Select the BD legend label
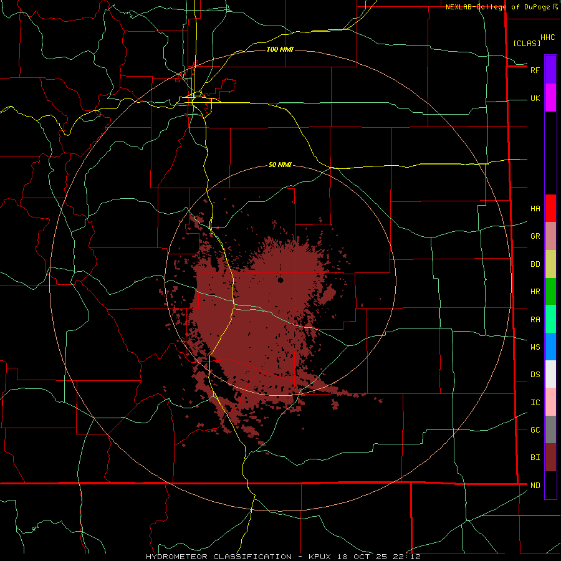561x561 pixels. (535, 264)
